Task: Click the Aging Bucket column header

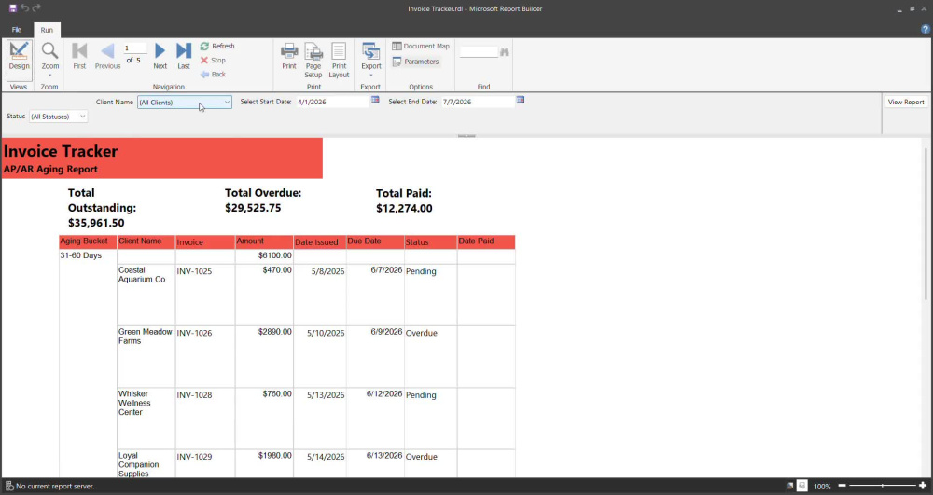Action: [x=88, y=241]
